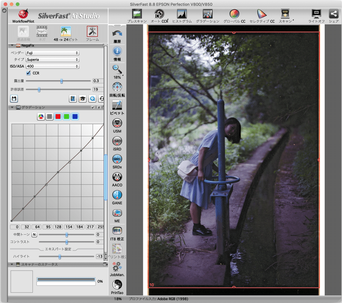This screenshot has height=303, width=342.
Task: Adjust the ハイライト highlight slider
Action: point(60,257)
